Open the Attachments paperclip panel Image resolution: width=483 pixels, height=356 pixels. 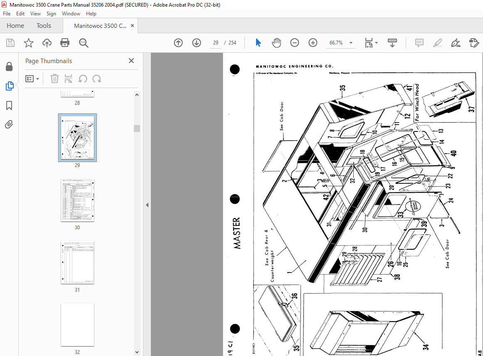[x=9, y=125]
